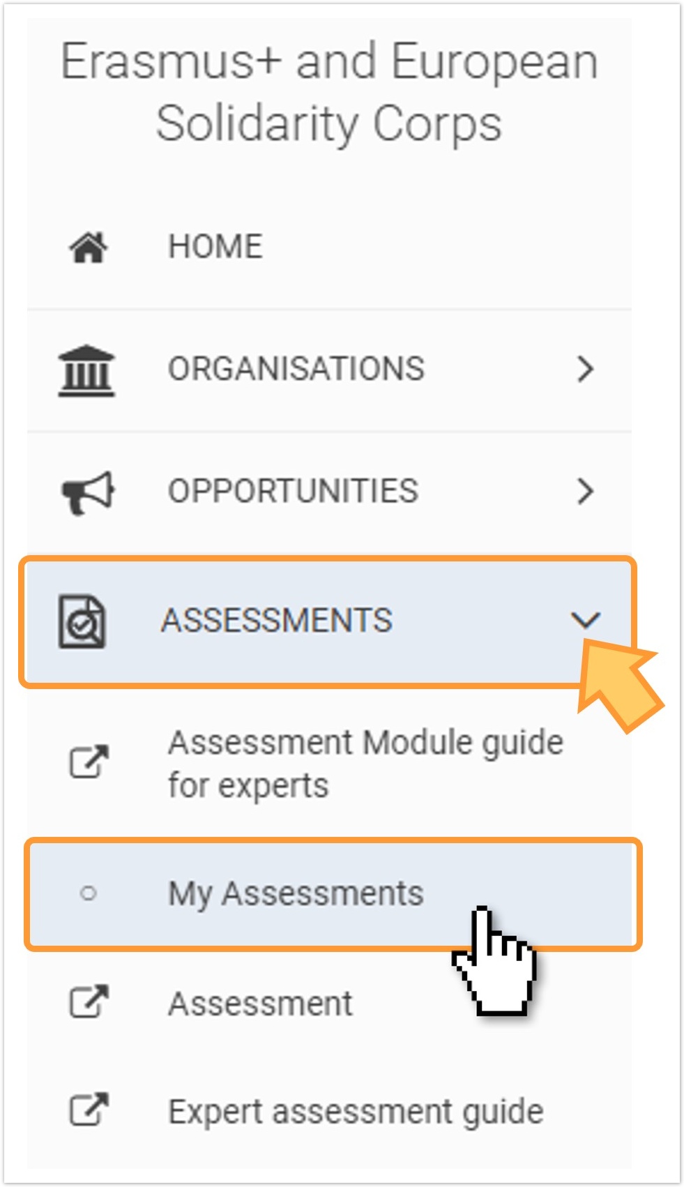The width and height of the screenshot is (684, 1187).
Task: Click the Opportunities megaphone icon
Action: 88,492
